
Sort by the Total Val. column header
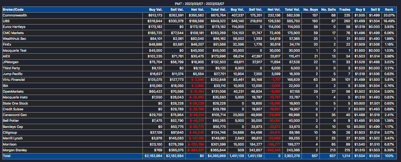pyautogui.click(x=218, y=10)
